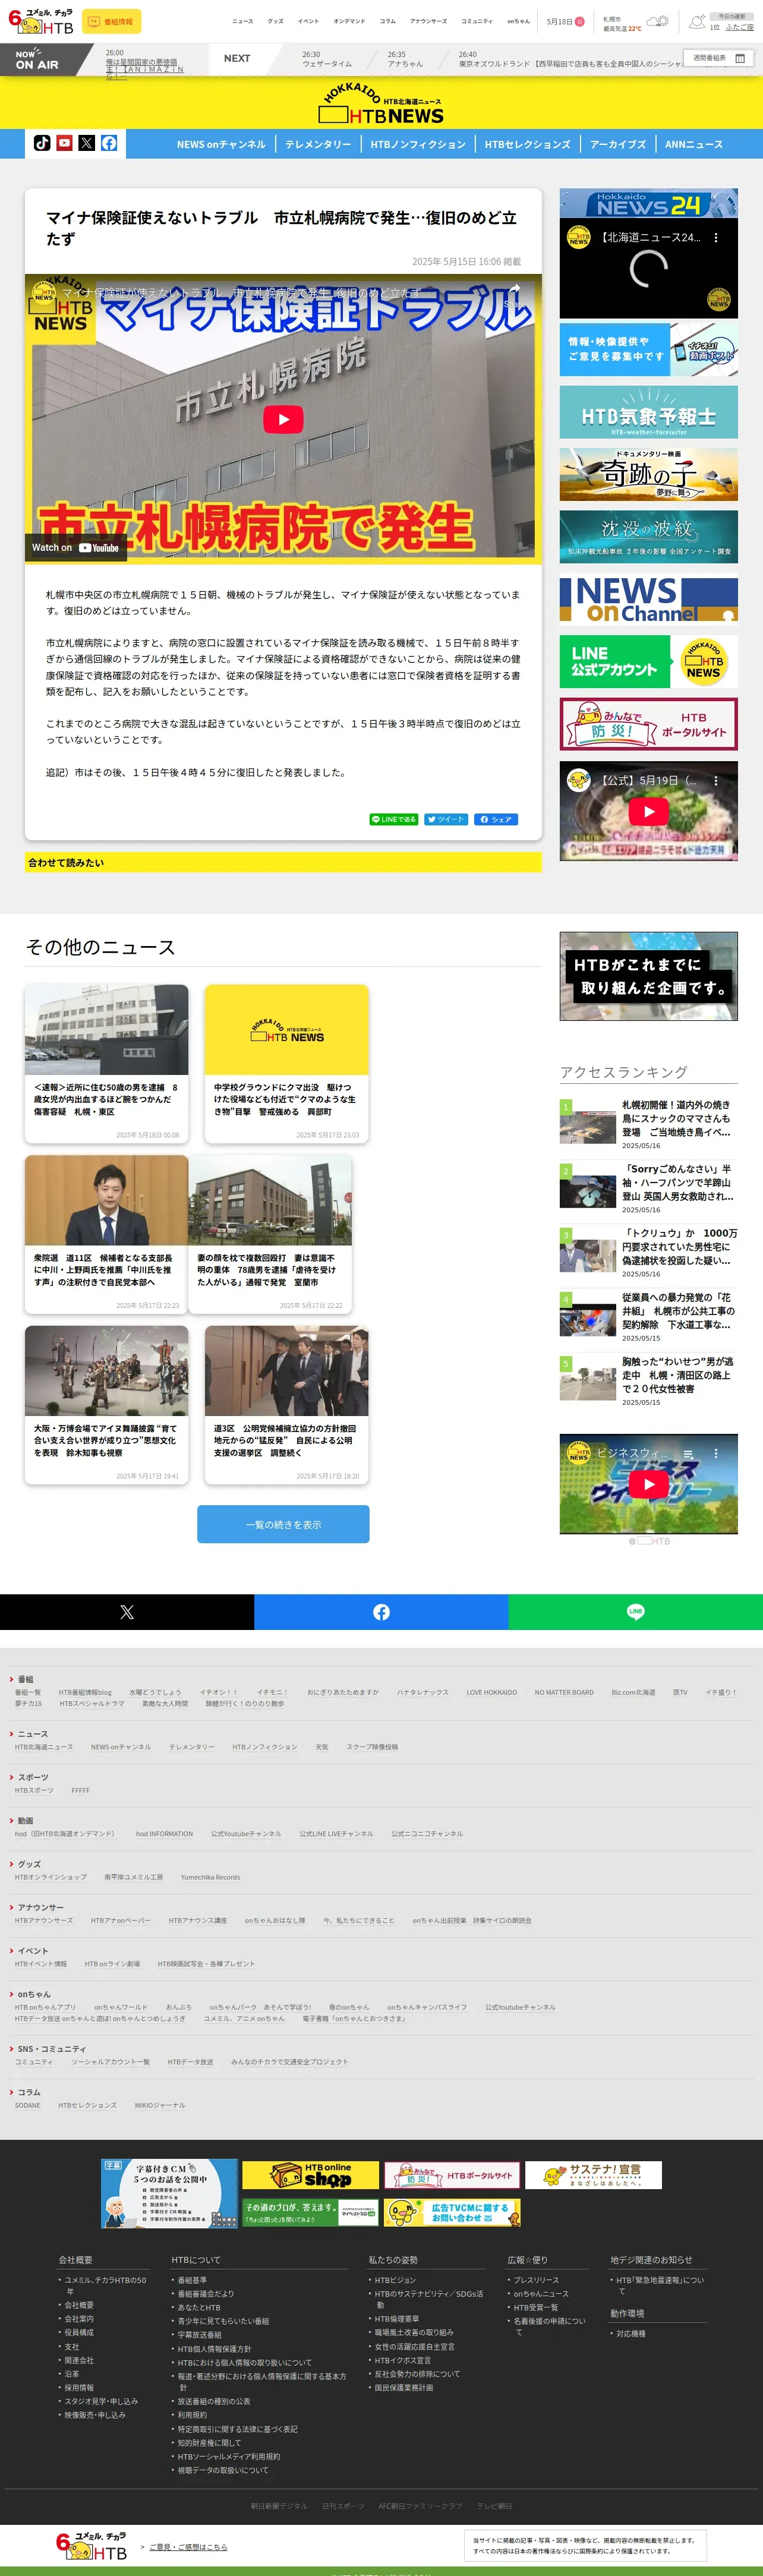Click the ご意見・ご感想はこちら link
The width and height of the screenshot is (763, 2576).
point(188,2547)
